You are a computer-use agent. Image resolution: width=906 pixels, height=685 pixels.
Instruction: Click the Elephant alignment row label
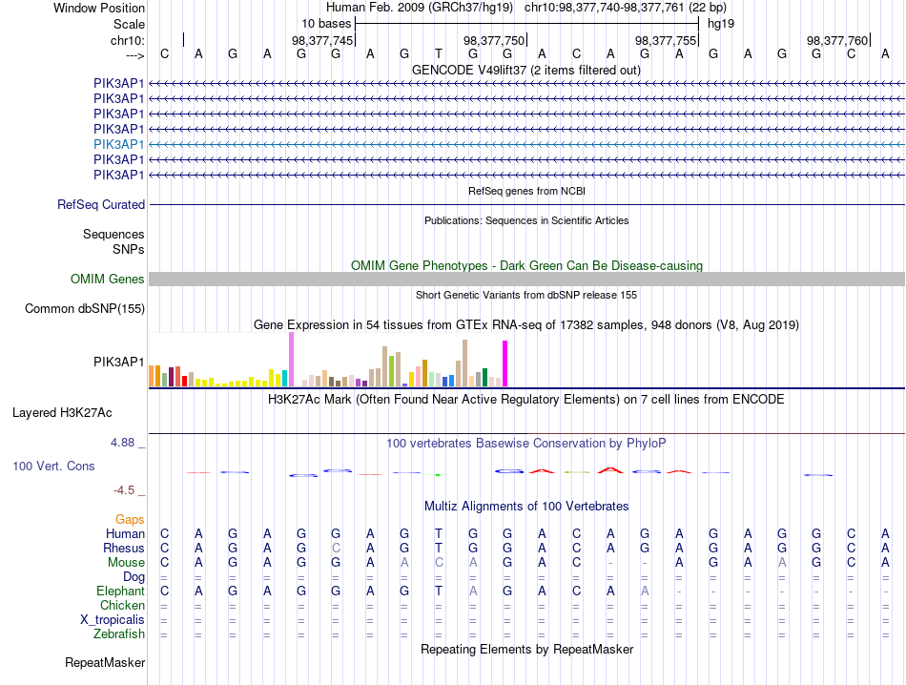(x=121, y=592)
